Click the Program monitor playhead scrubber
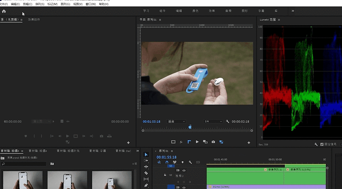This screenshot has width=342, height=189. (x=190, y=127)
